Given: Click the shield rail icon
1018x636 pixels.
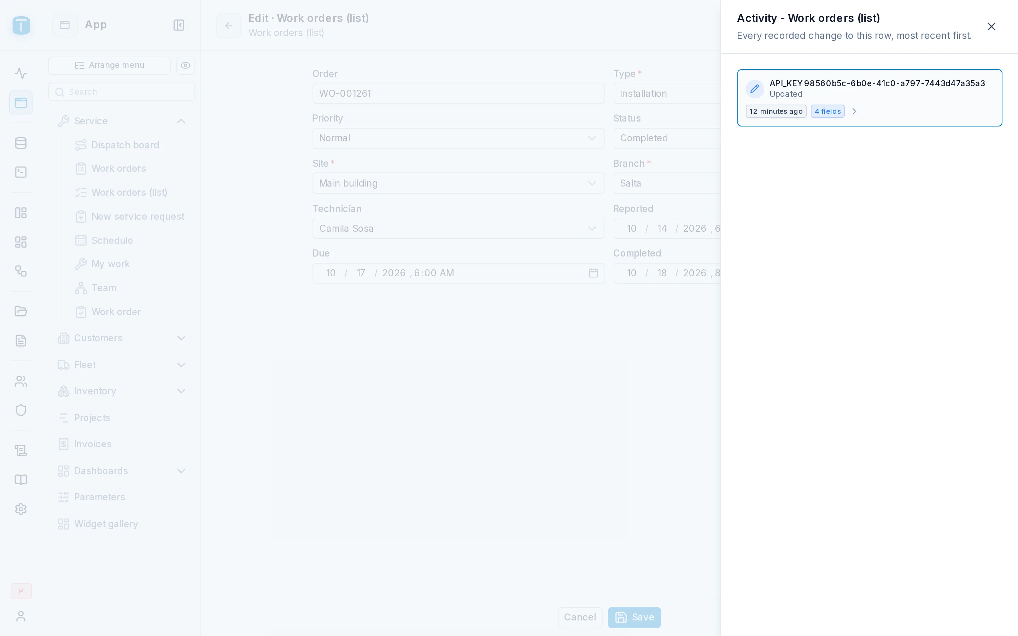Looking at the screenshot, I should tap(21, 410).
